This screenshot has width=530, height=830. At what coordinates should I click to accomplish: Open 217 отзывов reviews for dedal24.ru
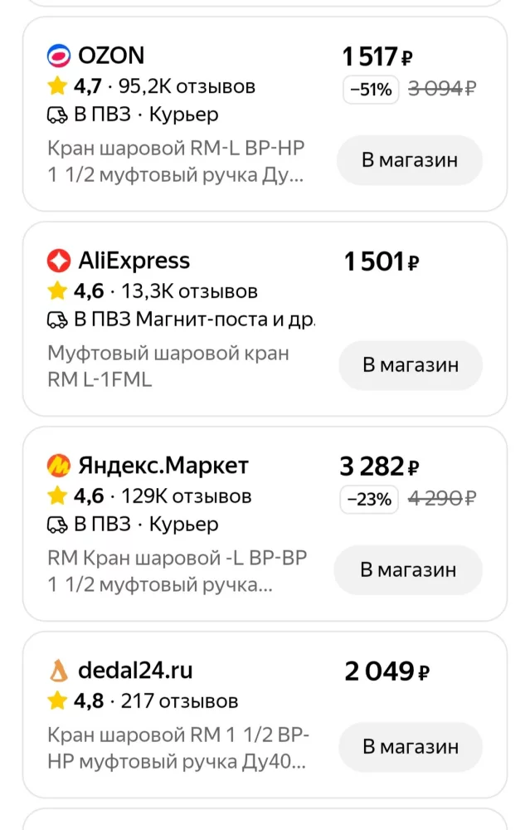coord(179,701)
